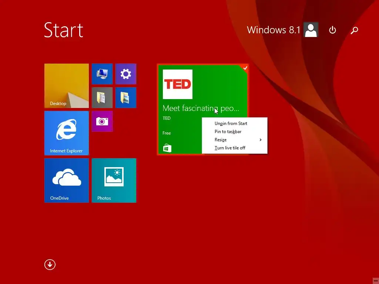
Task: Click the Windows 8.1 account name
Action: (x=274, y=30)
